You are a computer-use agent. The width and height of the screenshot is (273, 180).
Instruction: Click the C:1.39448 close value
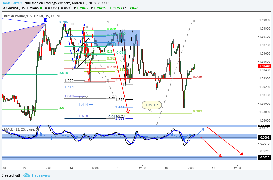click(131, 8)
